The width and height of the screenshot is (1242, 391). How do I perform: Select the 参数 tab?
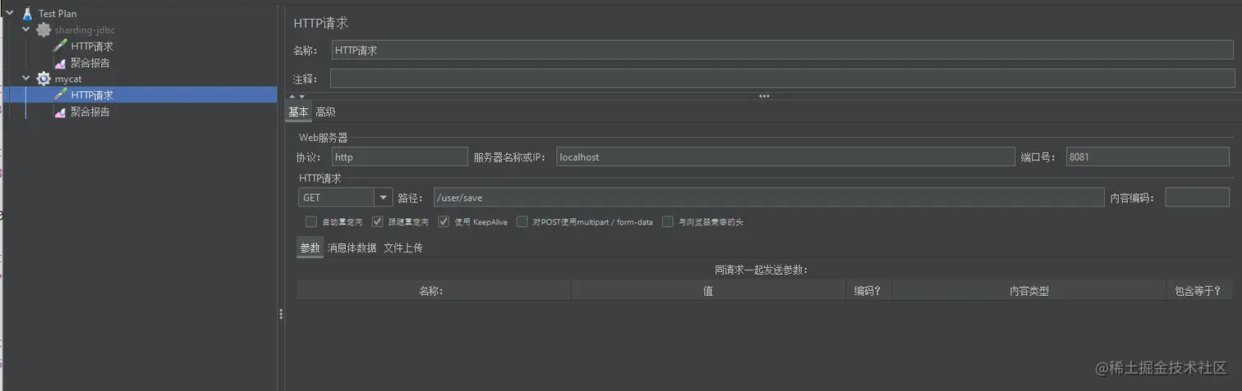(x=310, y=248)
